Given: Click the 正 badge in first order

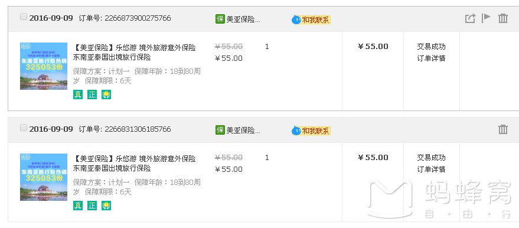Looking at the screenshot, I should [x=92, y=95].
